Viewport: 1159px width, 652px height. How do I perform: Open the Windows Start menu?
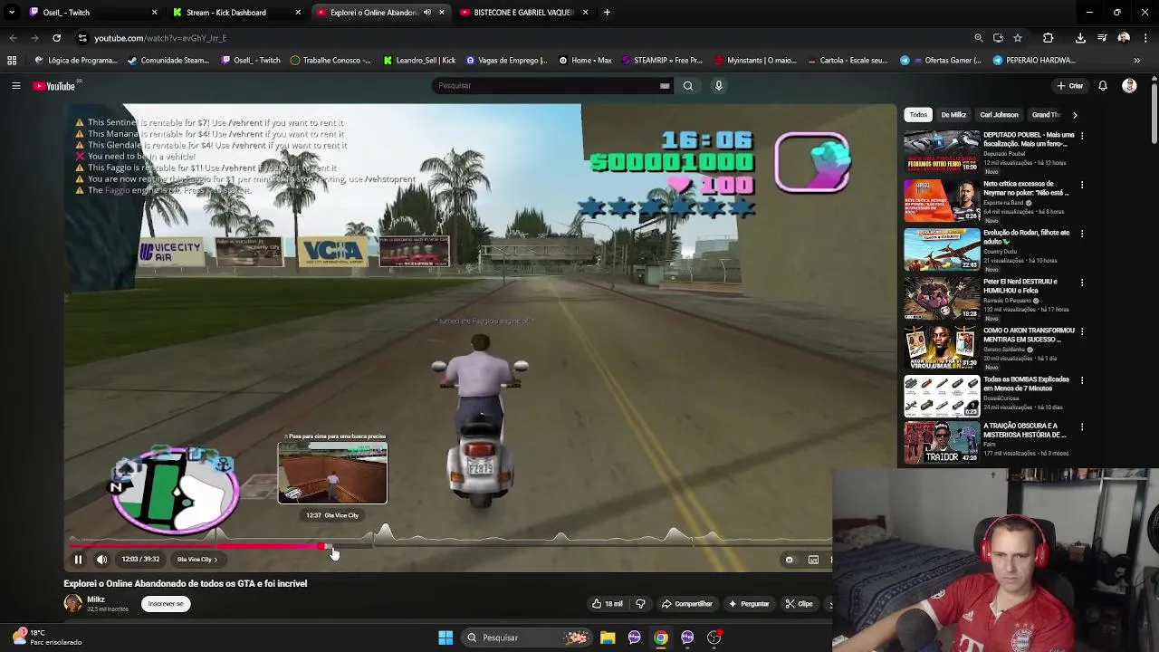[445, 638]
